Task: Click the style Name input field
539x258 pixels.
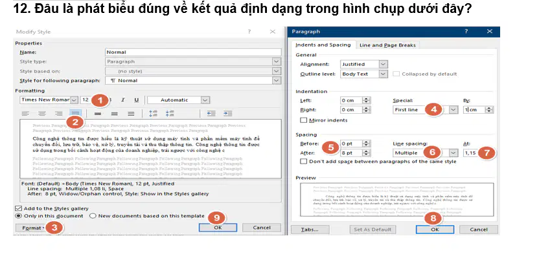Action: point(193,52)
